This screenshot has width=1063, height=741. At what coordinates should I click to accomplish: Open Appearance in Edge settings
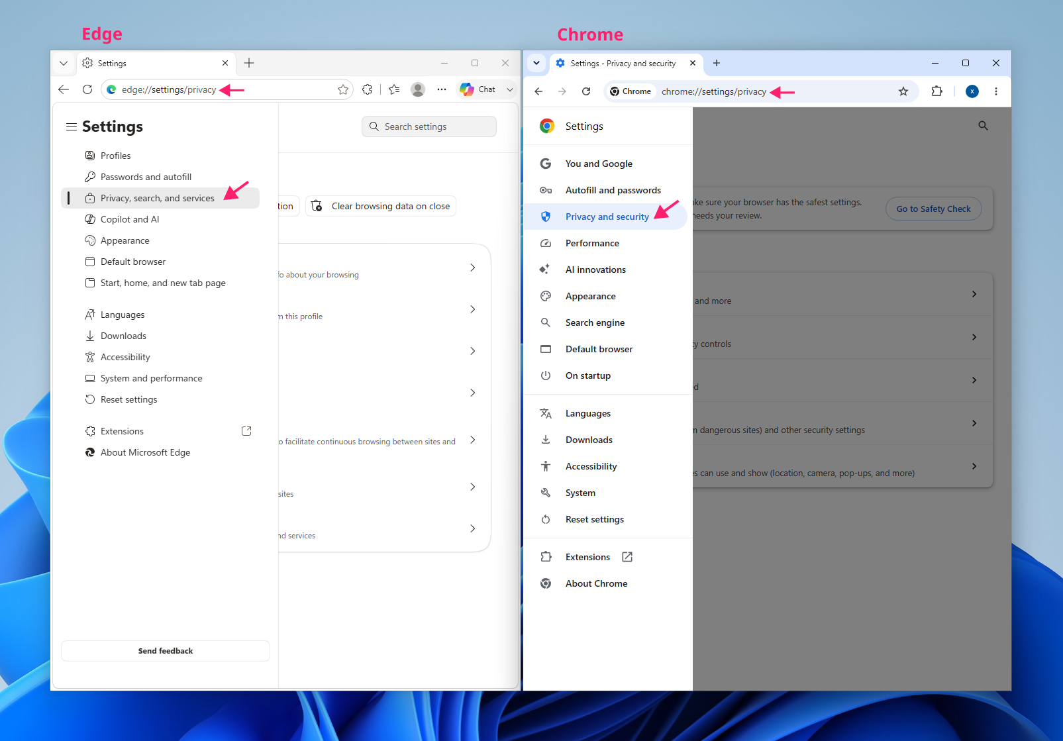click(160, 240)
